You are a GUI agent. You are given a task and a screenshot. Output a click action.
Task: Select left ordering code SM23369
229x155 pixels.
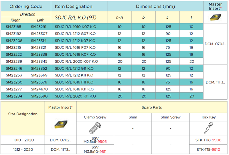click(39, 75)
